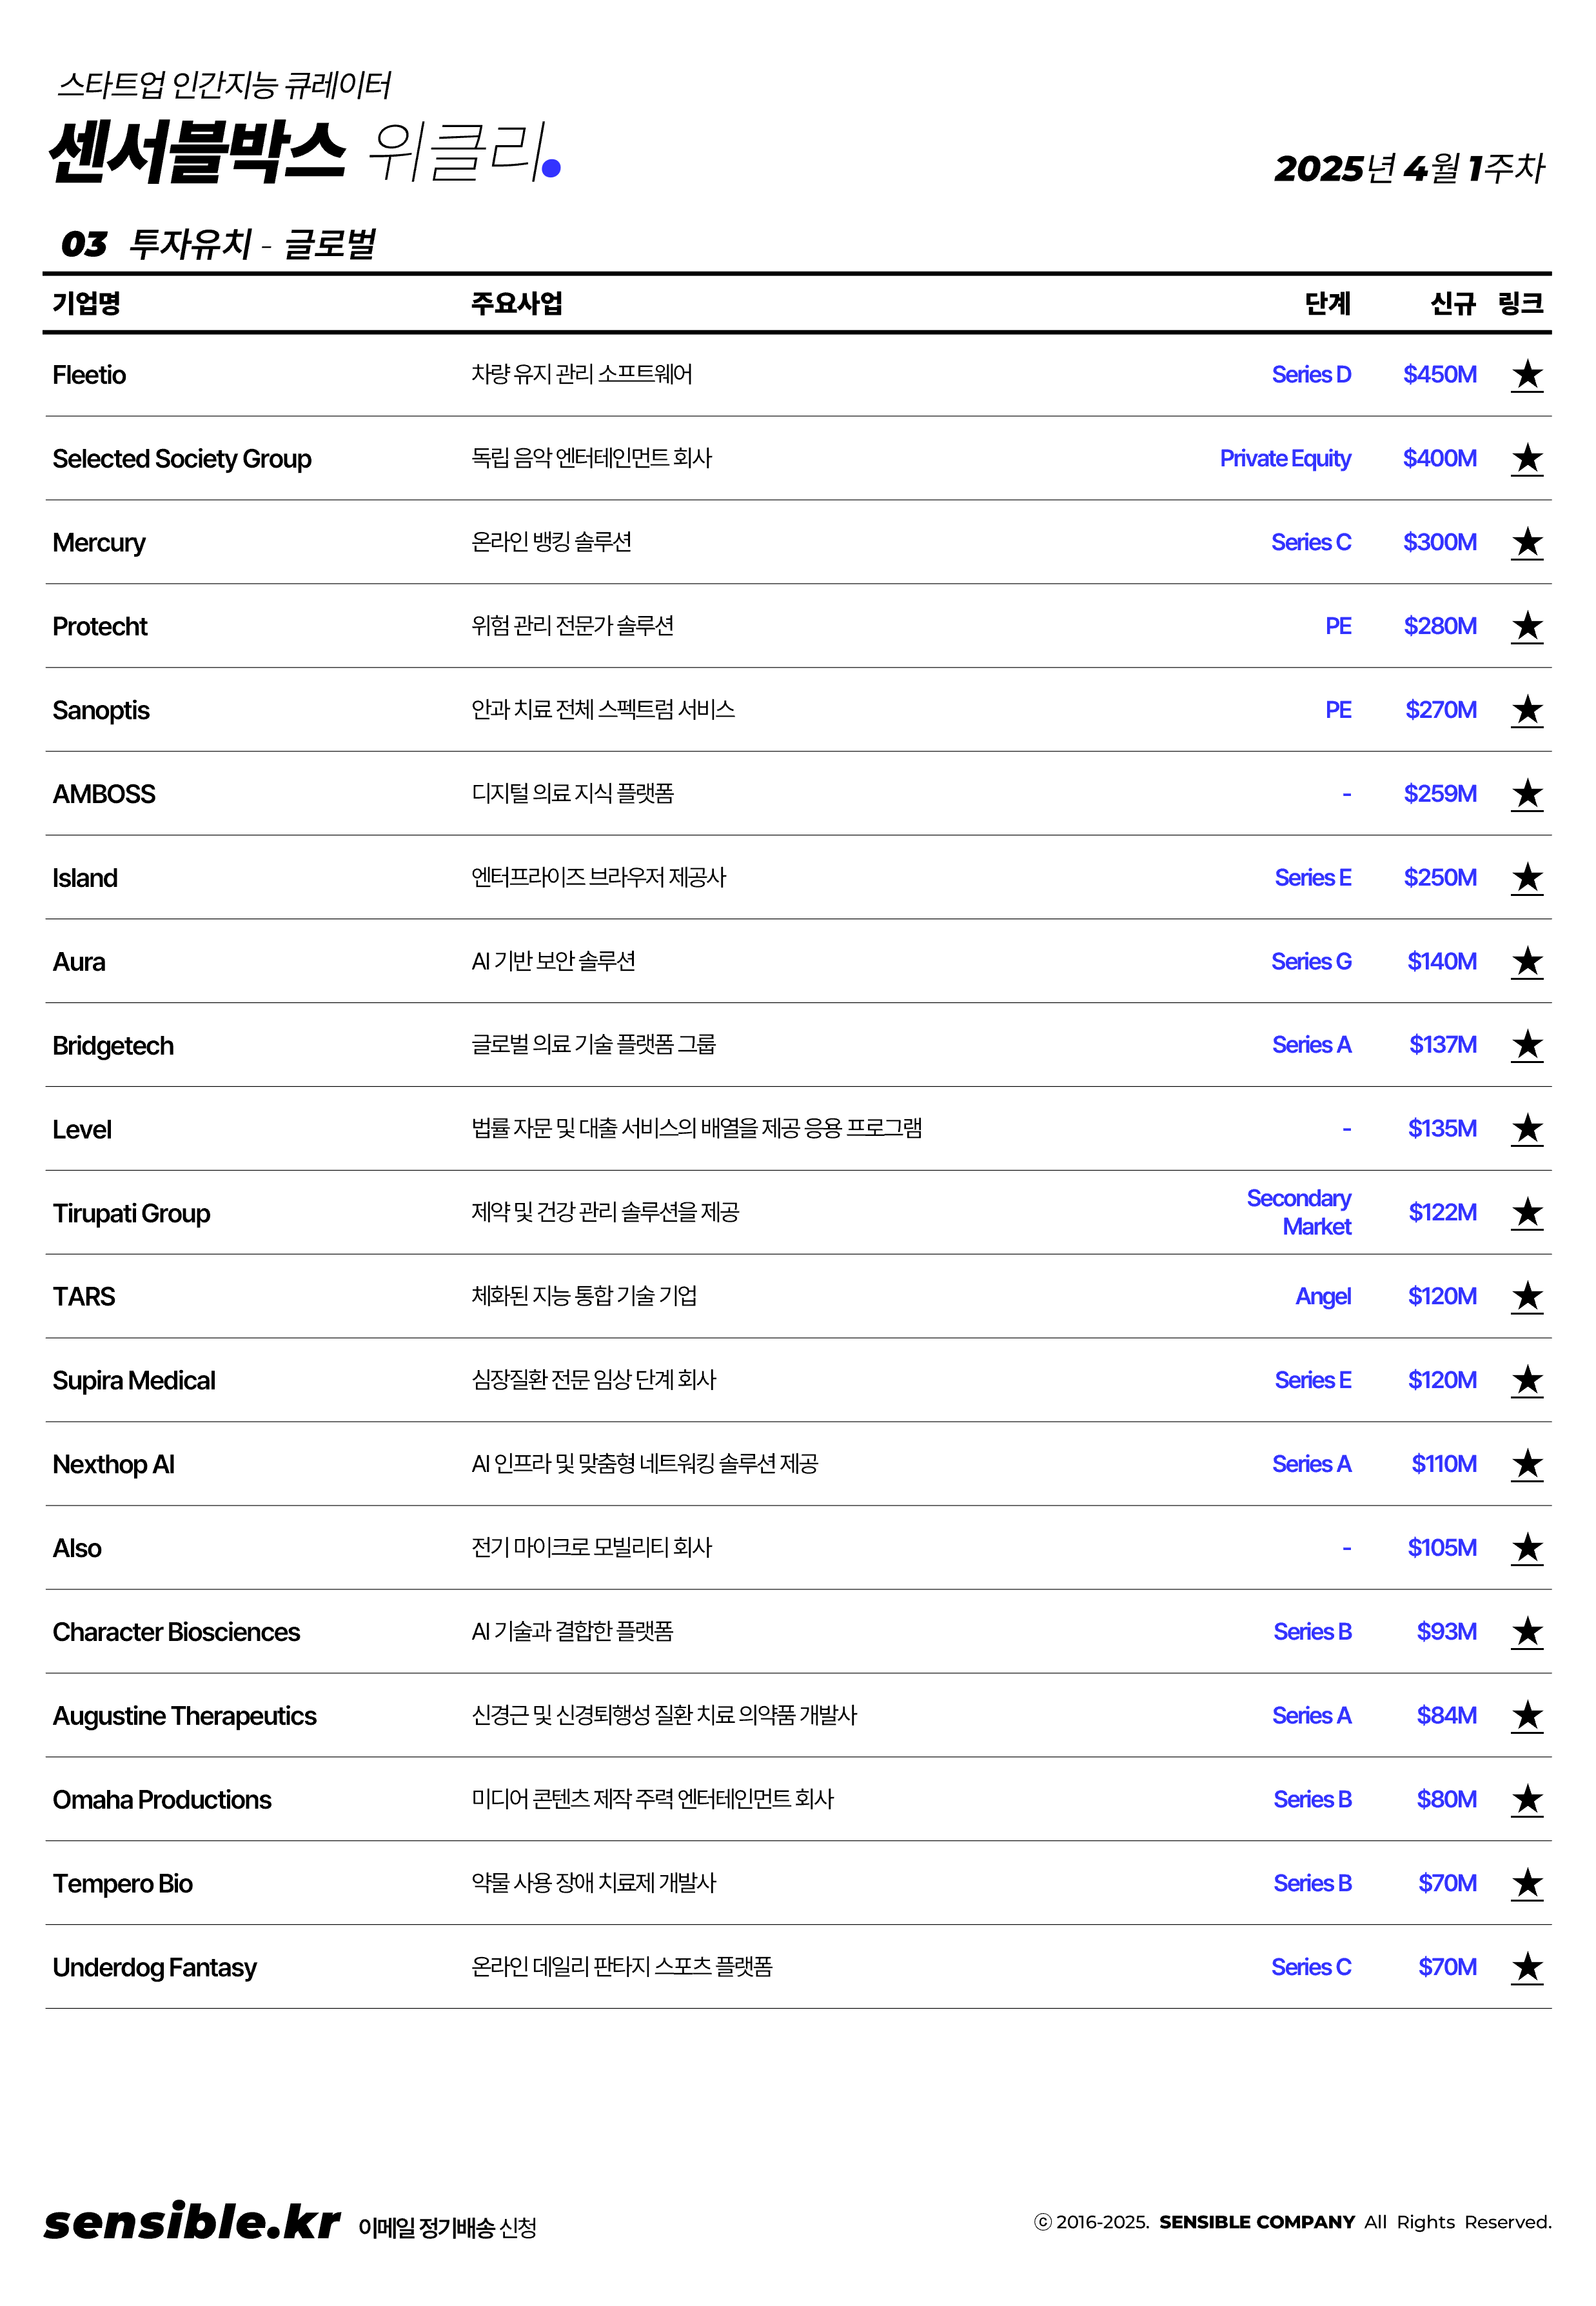Click the star link icon for Fleetio
This screenshot has height=2306, width=1596.
1526,375
